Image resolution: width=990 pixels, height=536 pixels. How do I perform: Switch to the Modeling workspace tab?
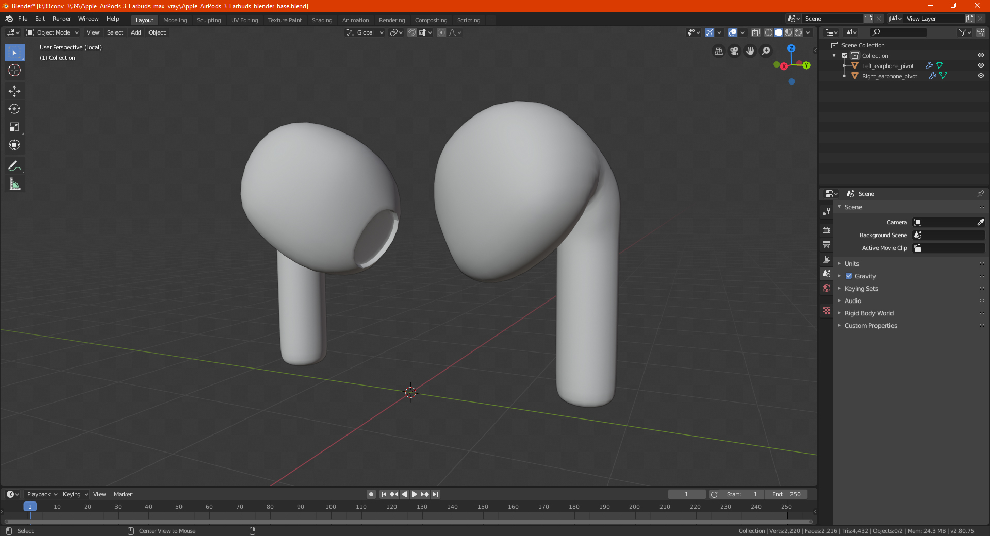point(175,20)
